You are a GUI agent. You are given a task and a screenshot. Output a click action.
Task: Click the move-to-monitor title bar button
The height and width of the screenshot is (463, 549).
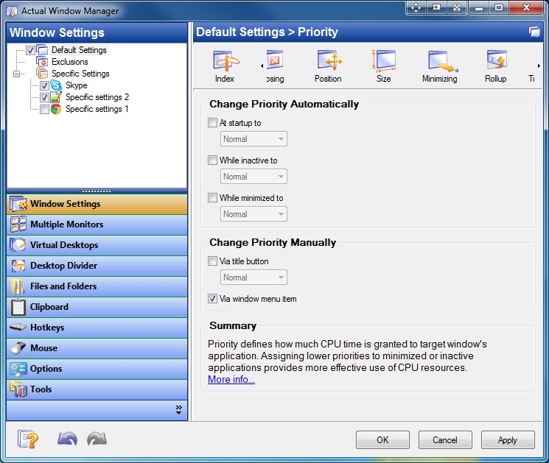point(436,7)
